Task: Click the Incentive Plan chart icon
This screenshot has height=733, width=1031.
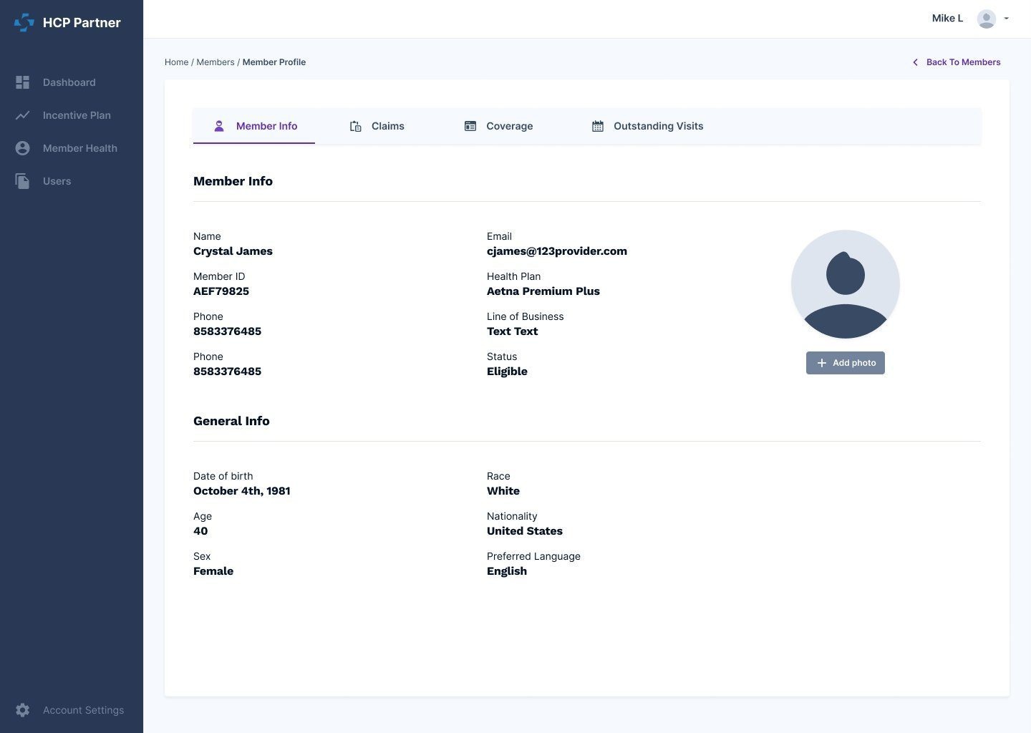Action: click(22, 115)
